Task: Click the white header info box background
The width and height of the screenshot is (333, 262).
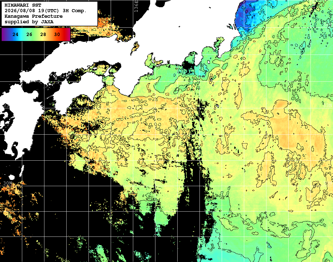Action: tap(49, 14)
